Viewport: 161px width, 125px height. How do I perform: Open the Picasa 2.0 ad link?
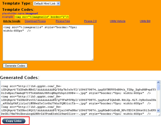(90, 21)
